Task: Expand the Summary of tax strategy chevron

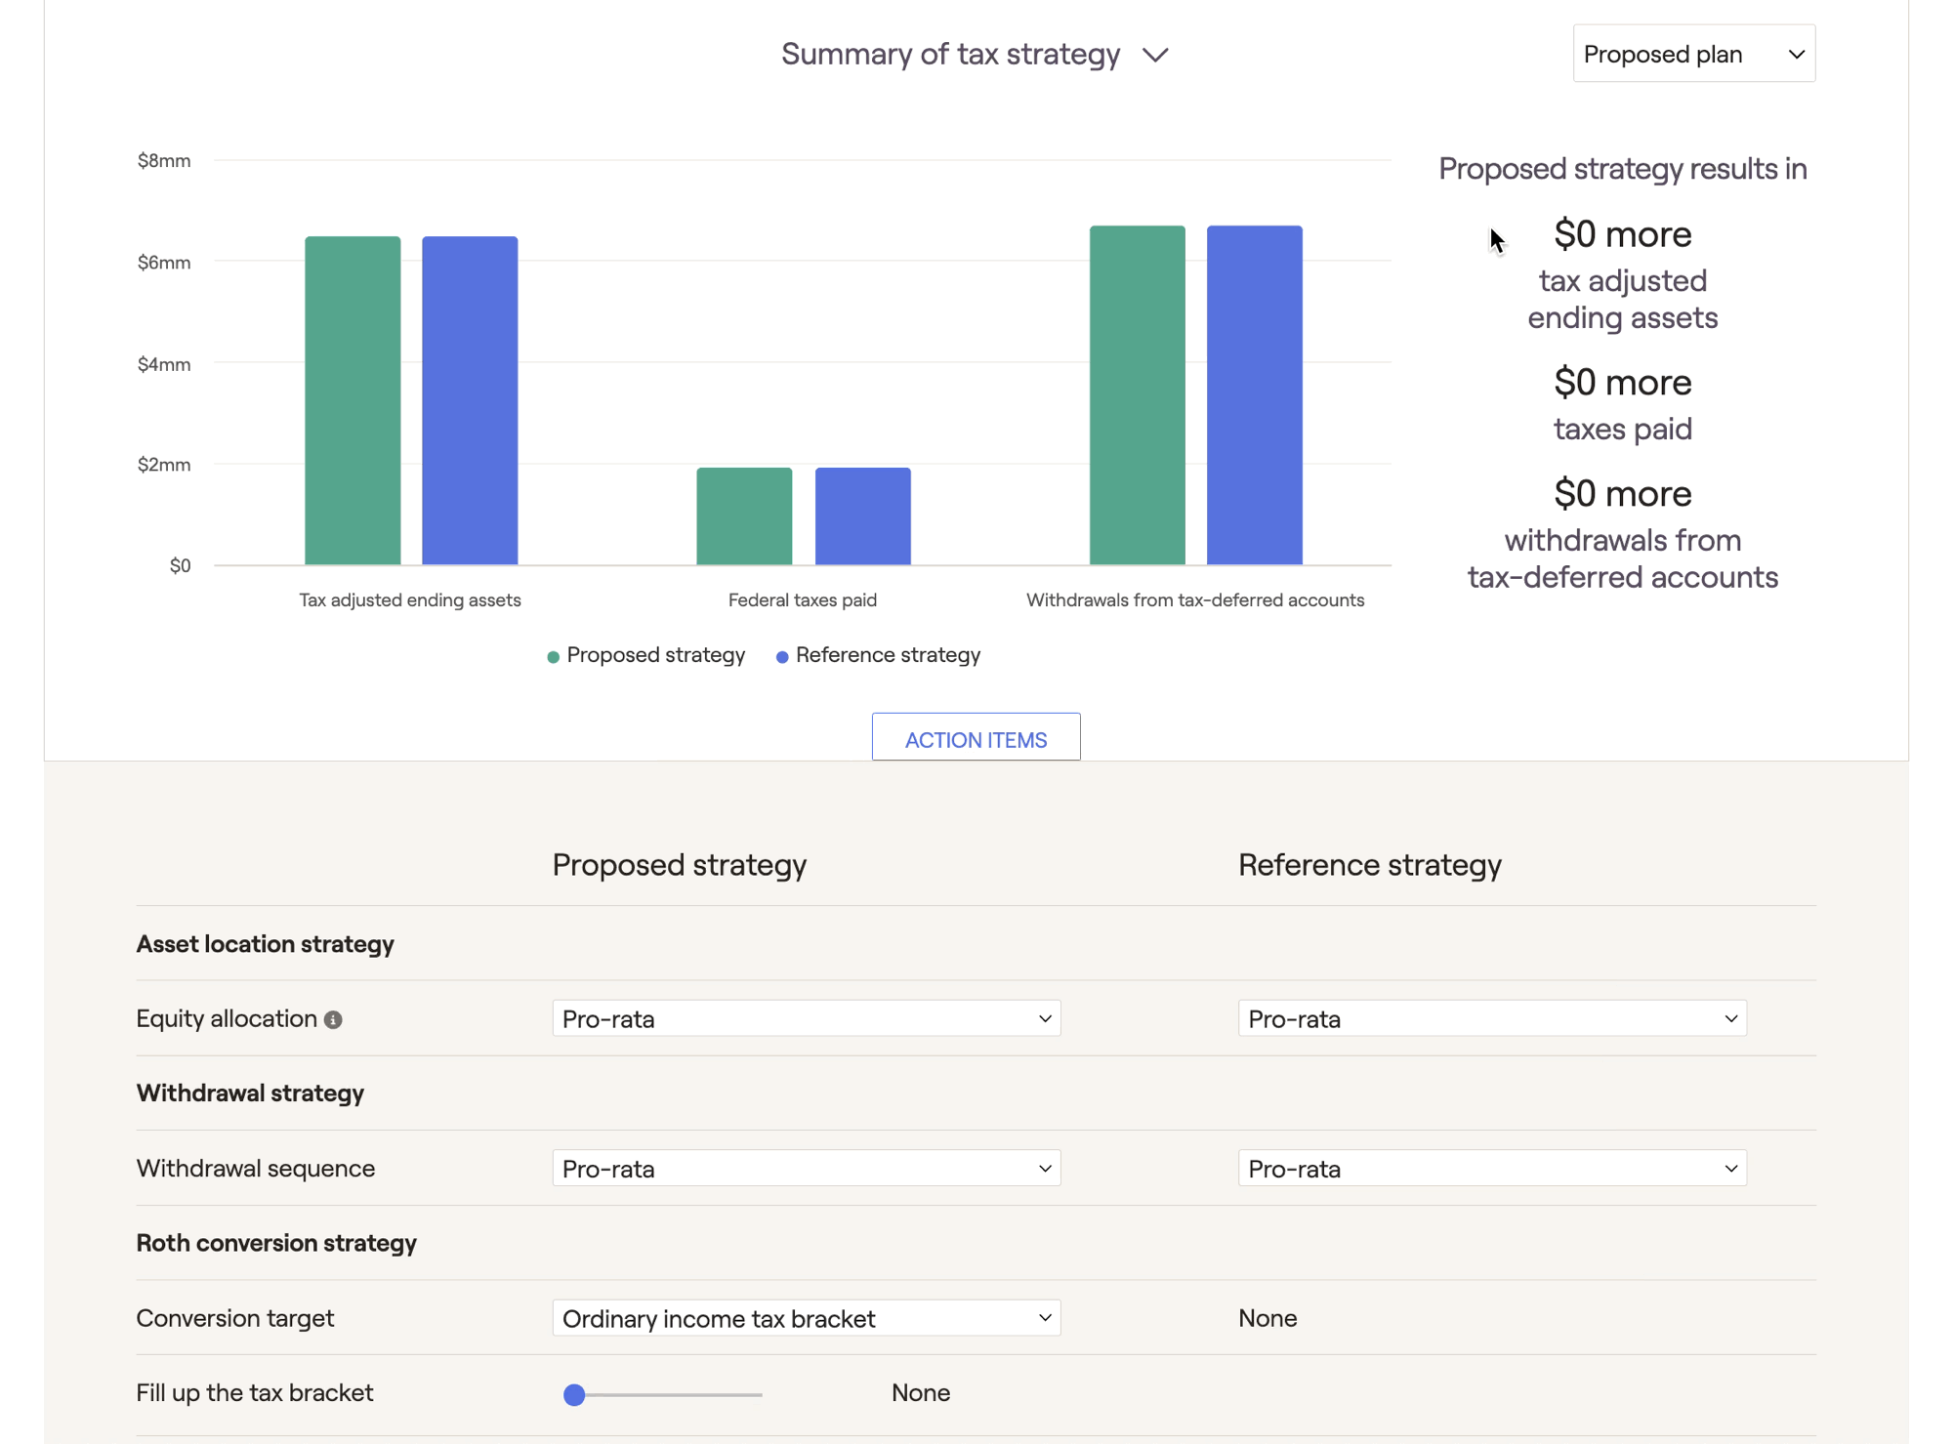Action: click(1155, 56)
